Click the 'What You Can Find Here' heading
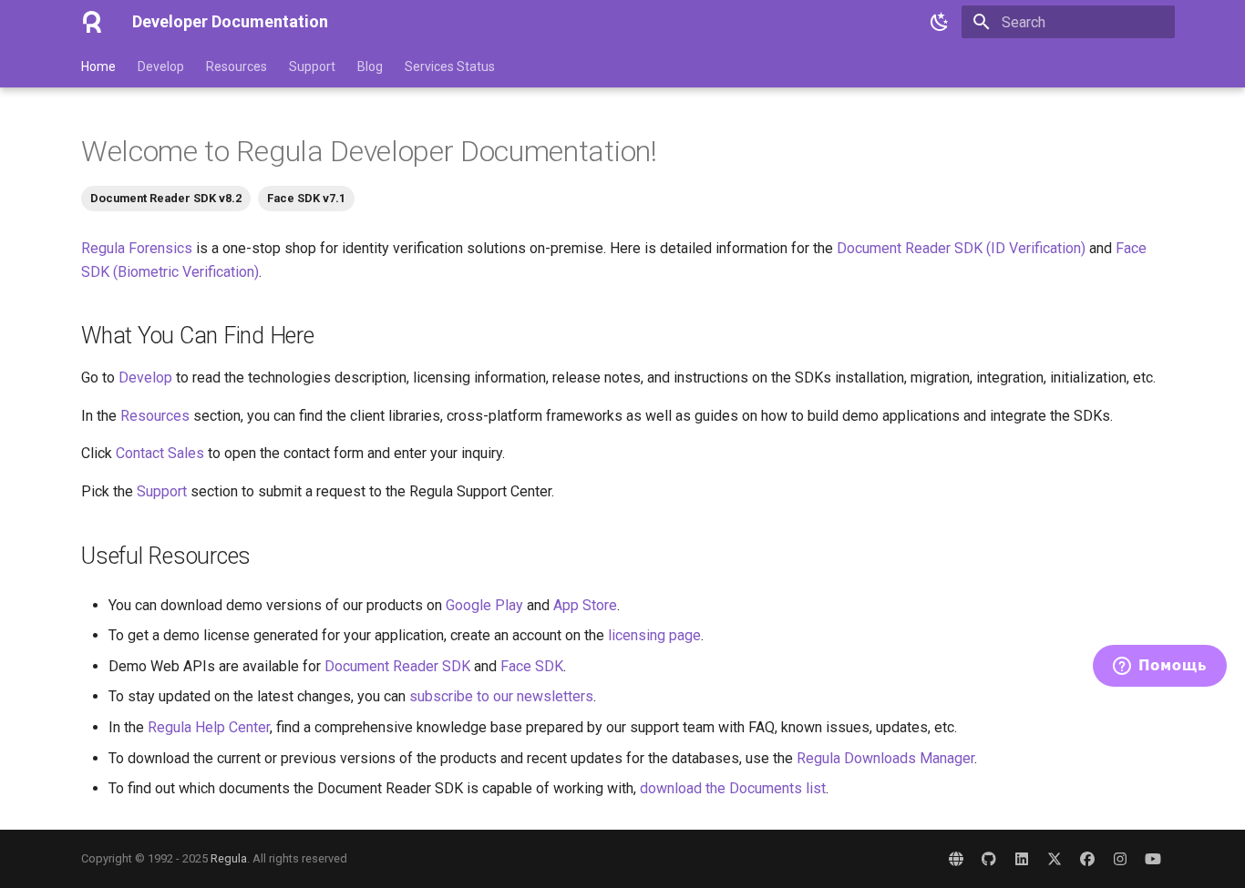The width and height of the screenshot is (1245, 888). pyautogui.click(x=198, y=335)
